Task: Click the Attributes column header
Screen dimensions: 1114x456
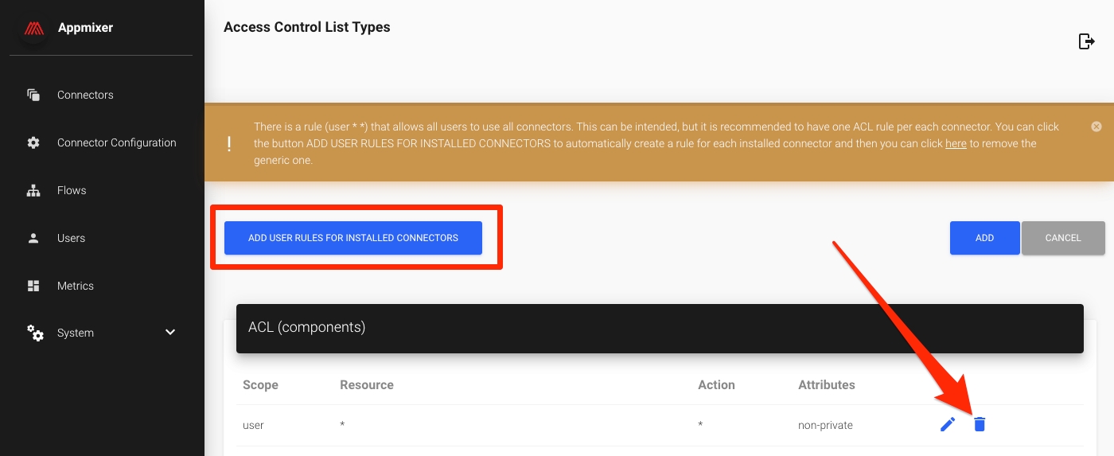Action: coord(826,385)
